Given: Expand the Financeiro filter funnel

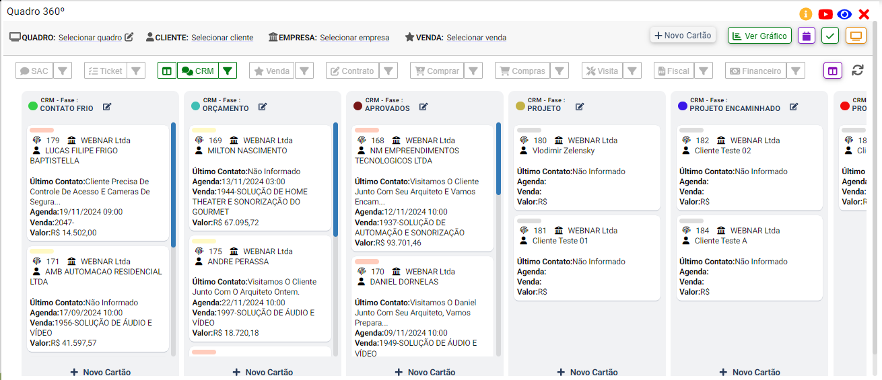Looking at the screenshot, I should click(x=796, y=71).
